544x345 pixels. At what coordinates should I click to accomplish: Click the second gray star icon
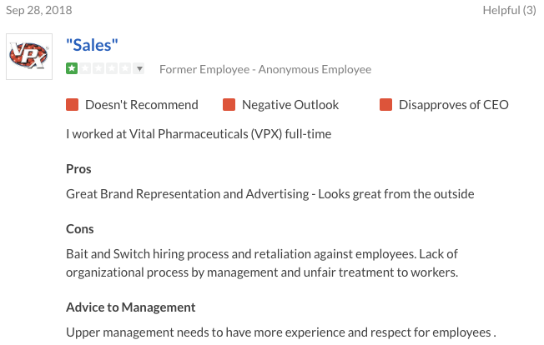point(85,68)
